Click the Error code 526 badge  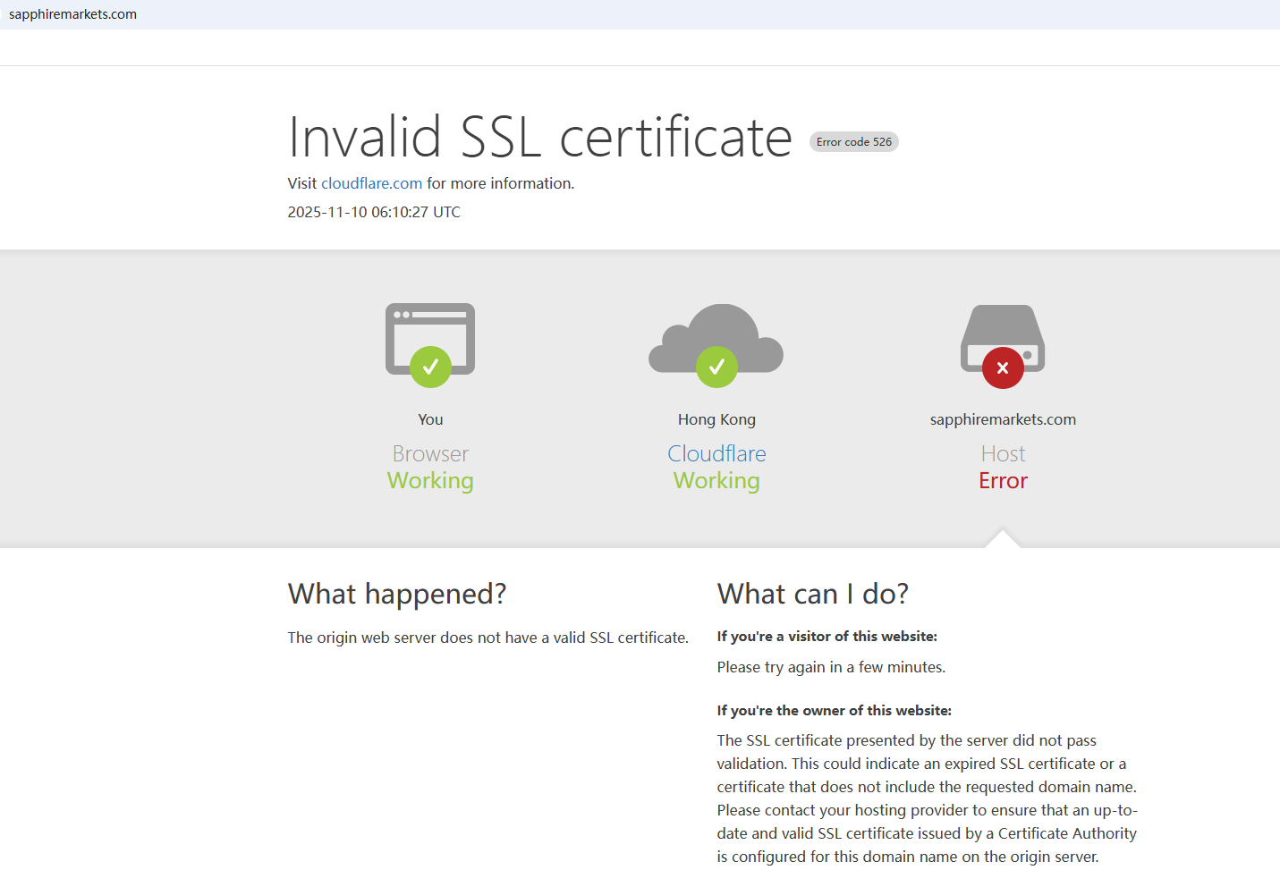tap(853, 142)
